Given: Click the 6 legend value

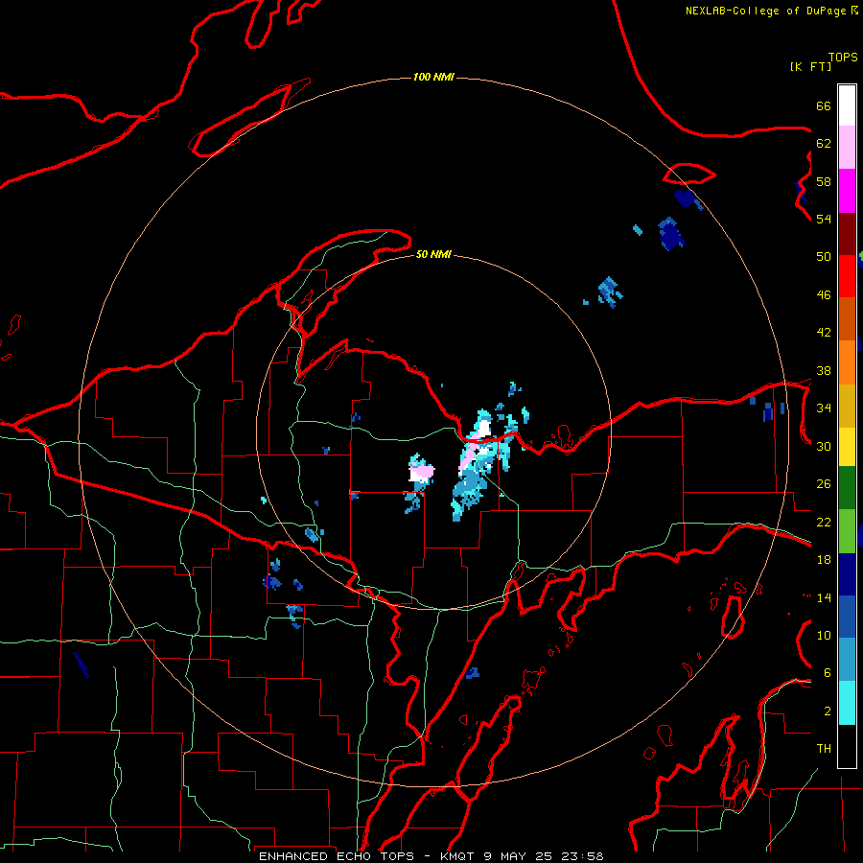Looking at the screenshot, I should click(828, 672).
